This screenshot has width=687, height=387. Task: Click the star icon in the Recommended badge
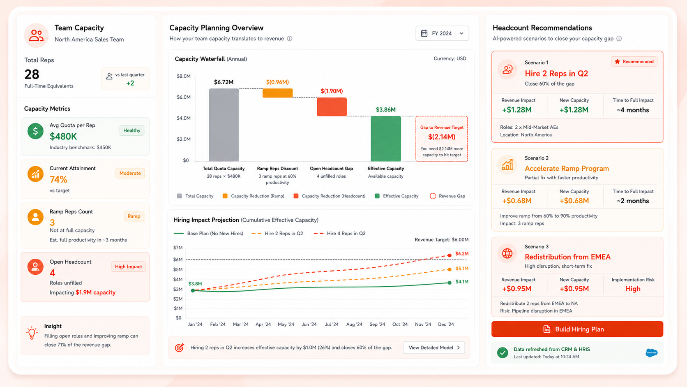[x=617, y=62]
